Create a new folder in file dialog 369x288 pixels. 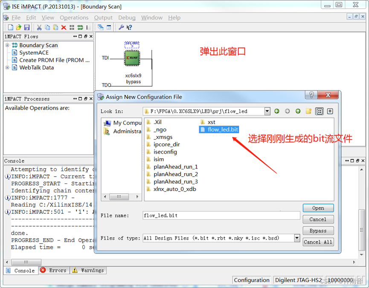point(308,111)
